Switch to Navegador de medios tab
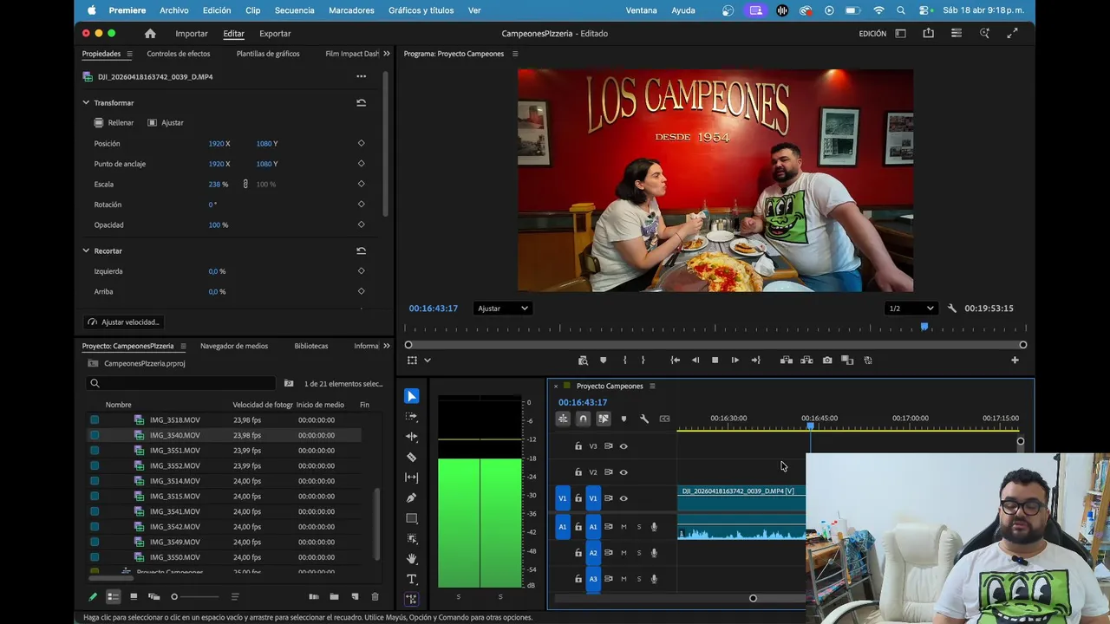The width and height of the screenshot is (1110, 624). point(234,346)
